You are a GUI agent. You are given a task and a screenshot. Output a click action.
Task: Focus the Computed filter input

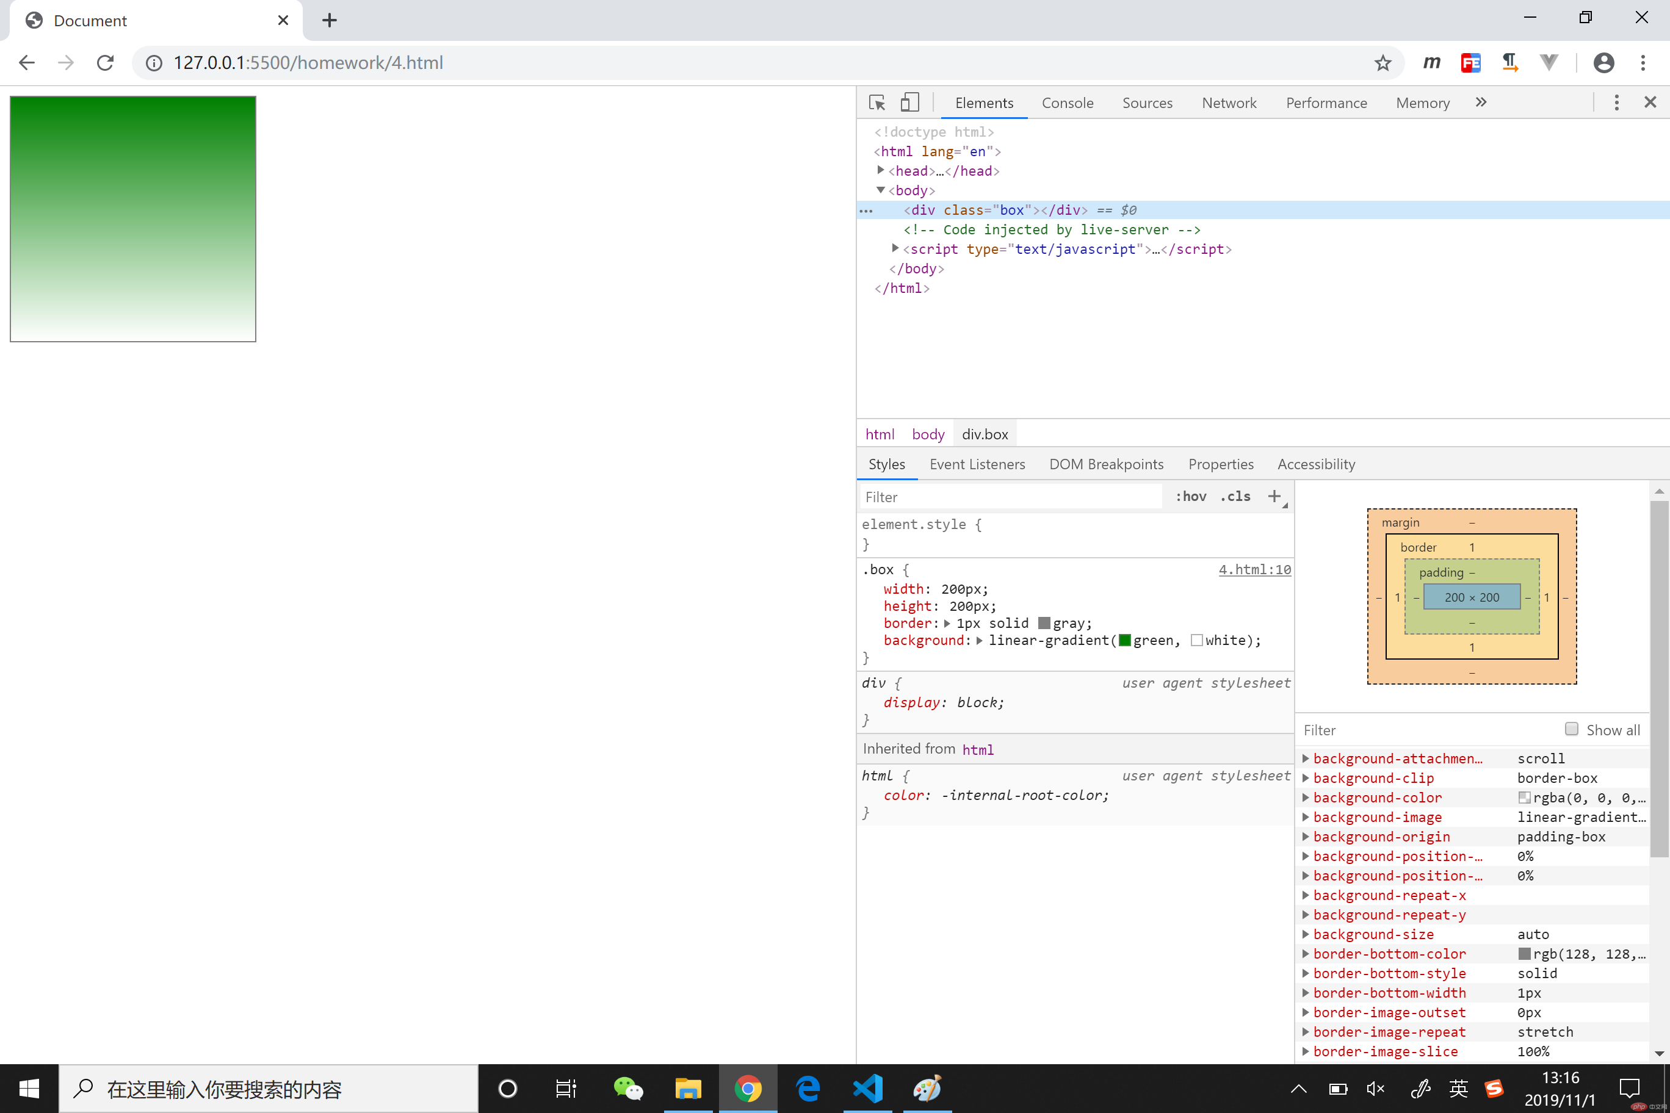1427,730
